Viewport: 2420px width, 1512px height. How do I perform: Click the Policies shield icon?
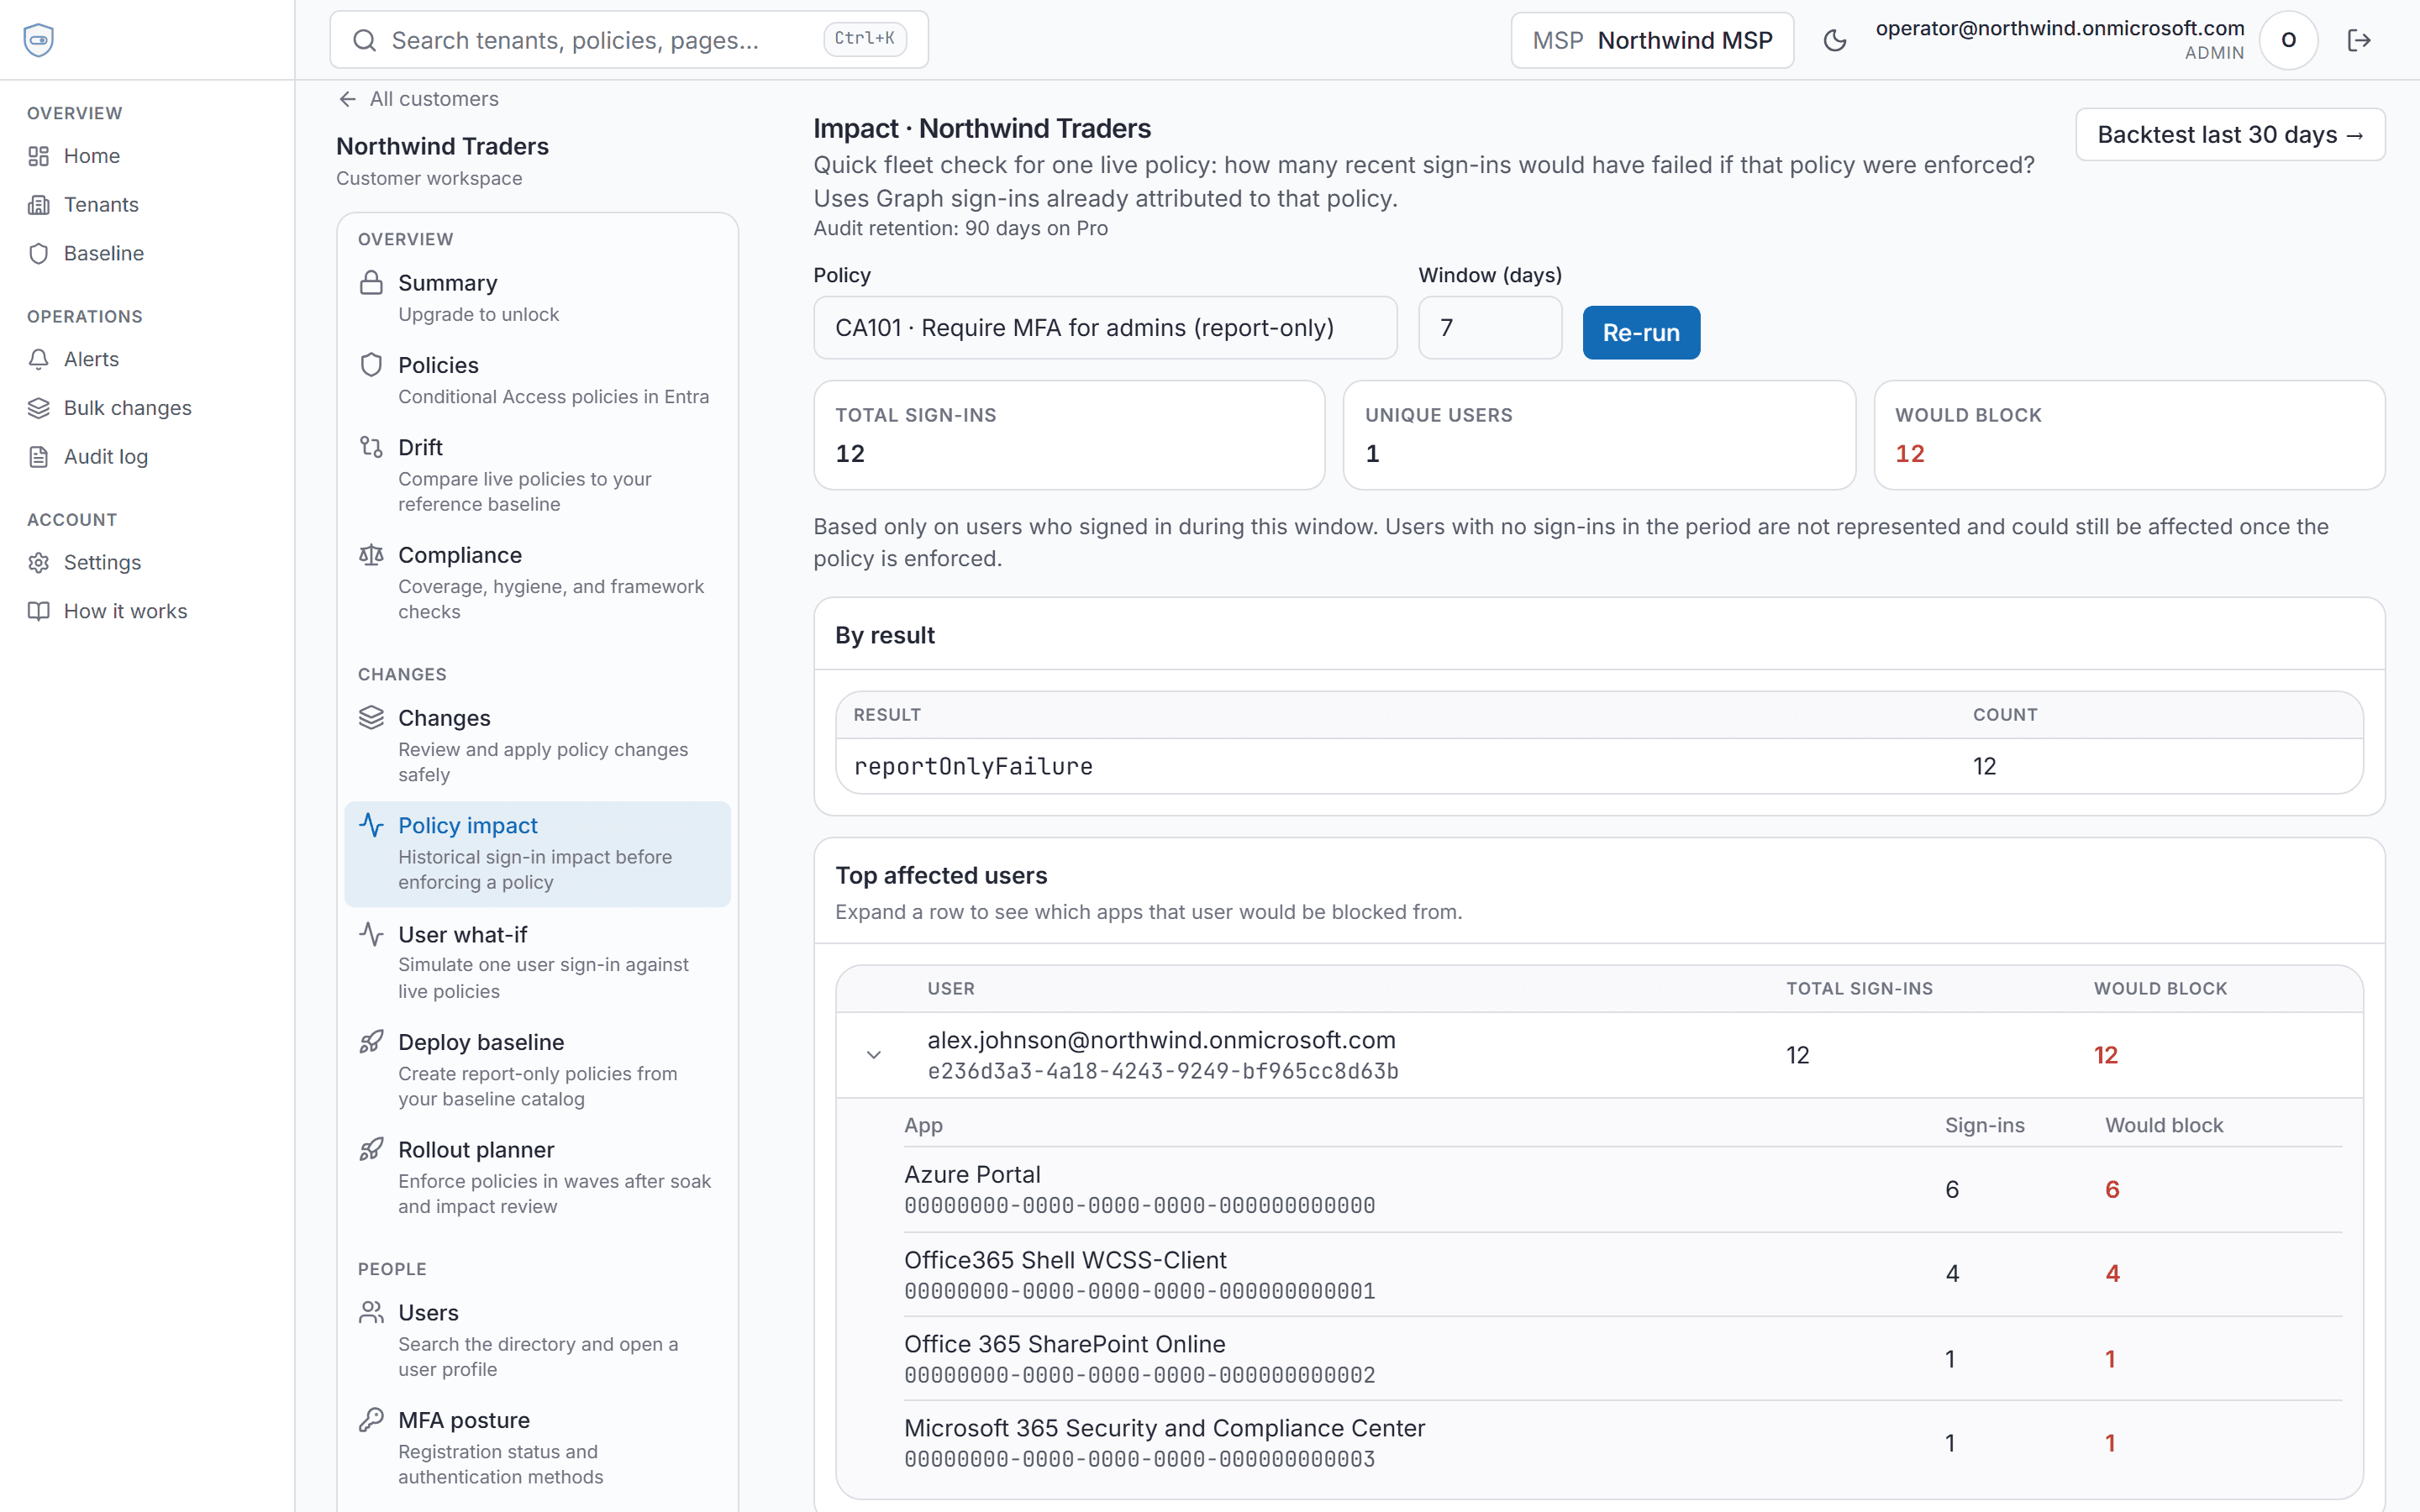point(371,365)
